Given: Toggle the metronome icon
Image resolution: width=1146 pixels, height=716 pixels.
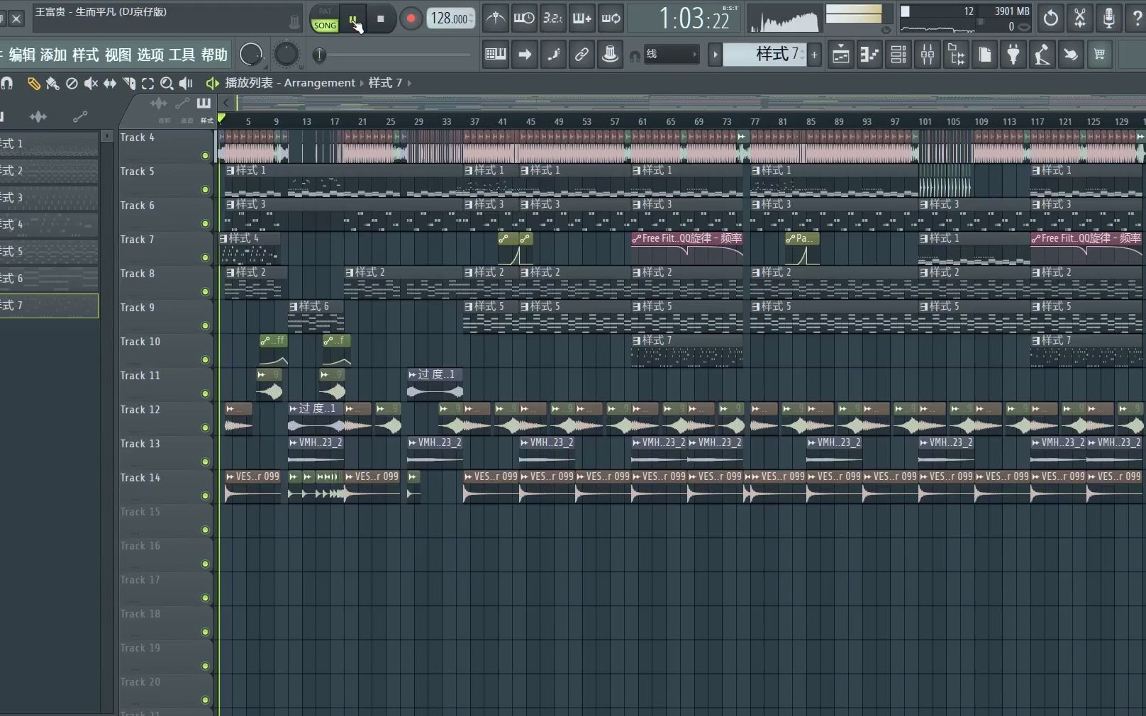Looking at the screenshot, I should pos(496,18).
